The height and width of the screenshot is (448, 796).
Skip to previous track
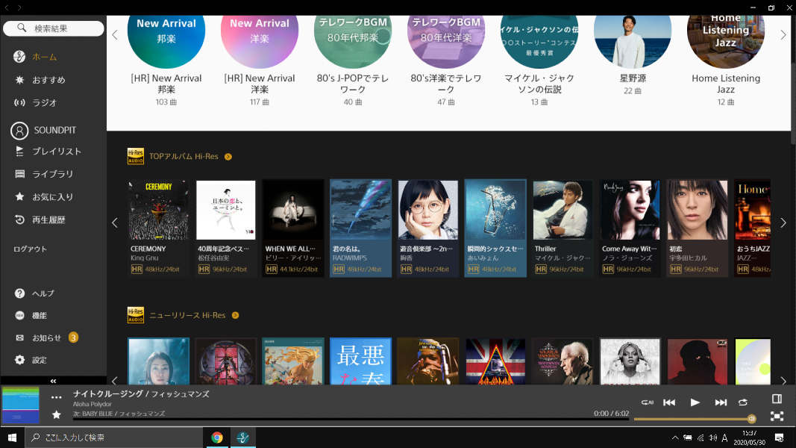669,402
